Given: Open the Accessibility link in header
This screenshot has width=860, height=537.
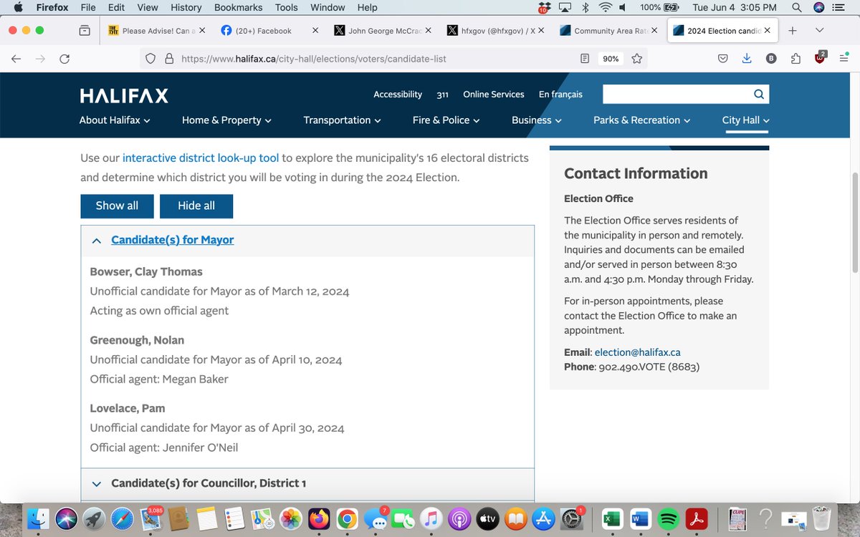Looking at the screenshot, I should pos(398,95).
